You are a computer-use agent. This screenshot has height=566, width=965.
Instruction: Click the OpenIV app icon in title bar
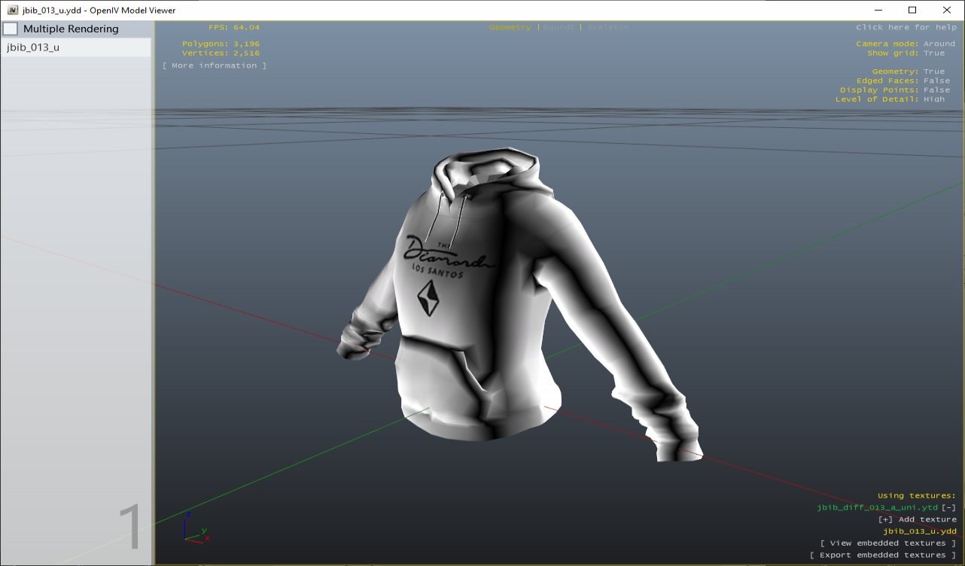pos(12,11)
